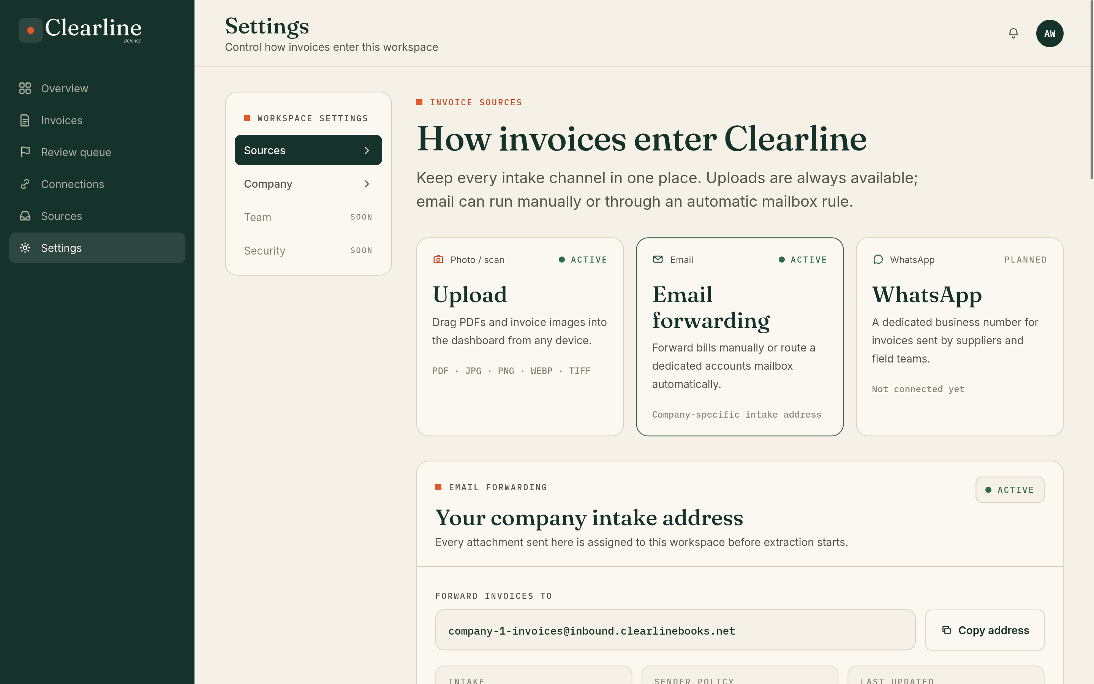Open Invoices in the sidebar
This screenshot has width=1094, height=684.
pyautogui.click(x=97, y=120)
